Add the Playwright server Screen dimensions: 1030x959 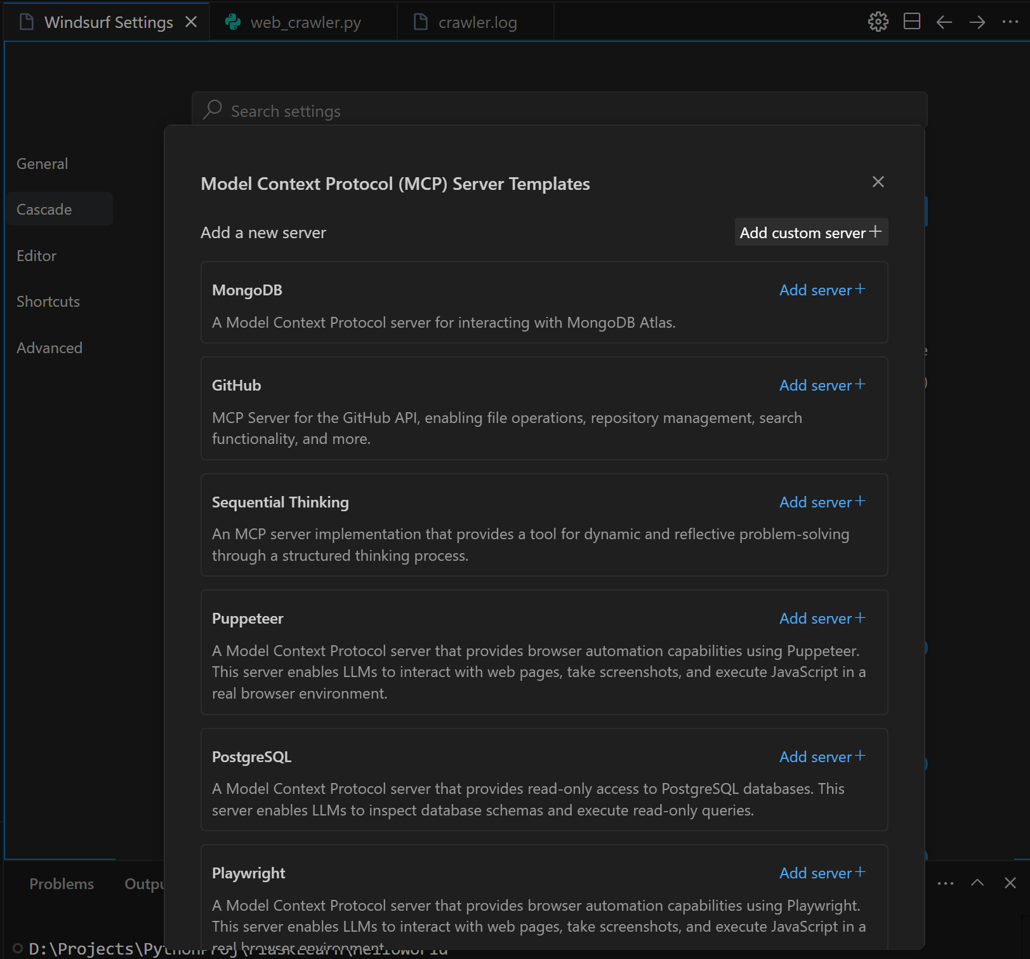point(822,873)
